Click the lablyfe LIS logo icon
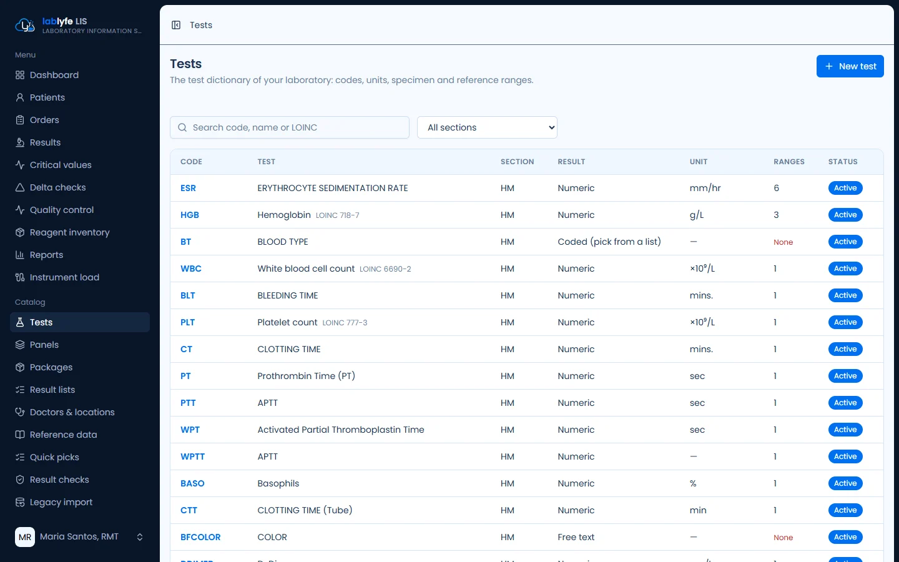Image resolution: width=899 pixels, height=562 pixels. (x=25, y=26)
